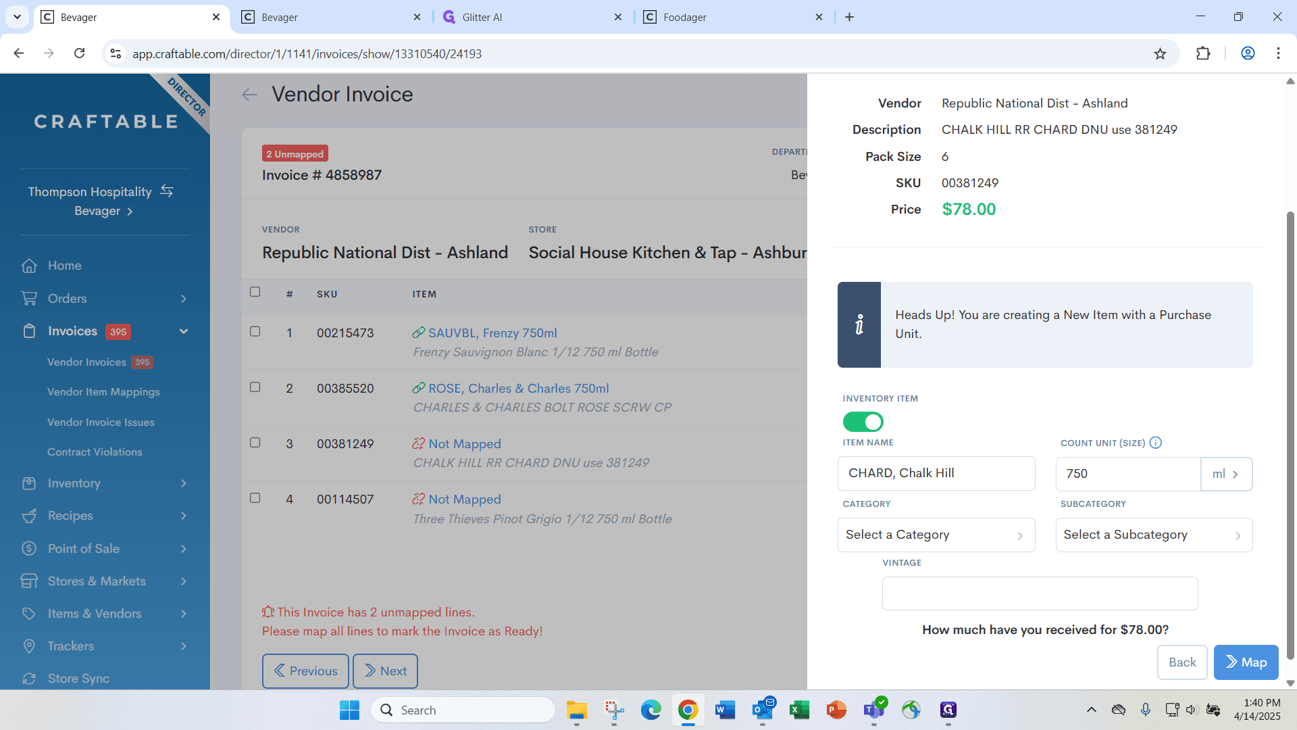1297x730 pixels.
Task: Open the SAUVBL, Frenzy 750ml item link
Action: (492, 333)
